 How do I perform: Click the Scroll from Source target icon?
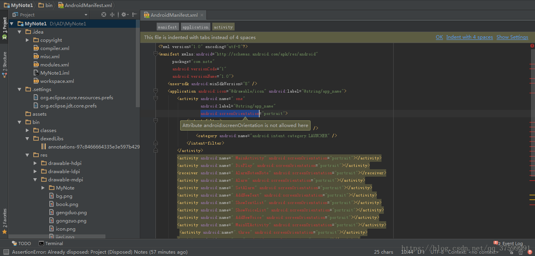(104, 14)
